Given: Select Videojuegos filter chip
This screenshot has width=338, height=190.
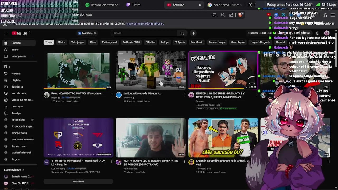Looking at the screenshot, I should click(78, 42).
